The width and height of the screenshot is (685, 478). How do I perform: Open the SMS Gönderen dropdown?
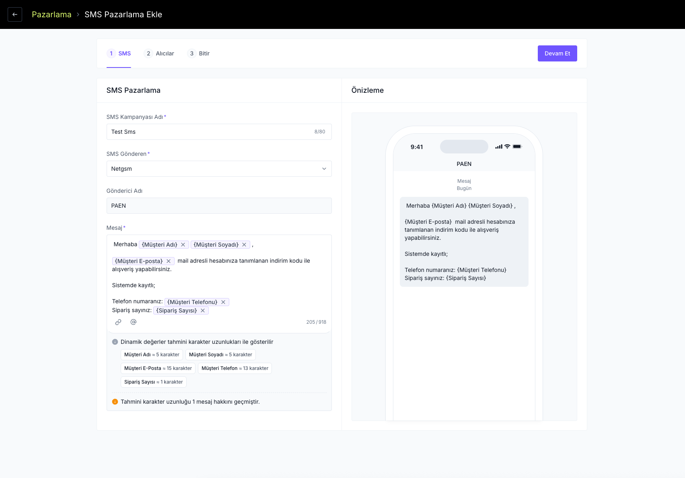coord(219,169)
